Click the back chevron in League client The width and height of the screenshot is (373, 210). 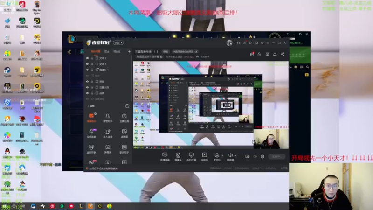[x=69, y=52]
